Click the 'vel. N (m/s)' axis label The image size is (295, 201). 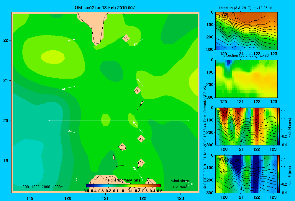coord(290,127)
